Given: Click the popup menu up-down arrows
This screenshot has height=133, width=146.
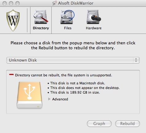Looking at the screenshot, I should click(136, 60).
